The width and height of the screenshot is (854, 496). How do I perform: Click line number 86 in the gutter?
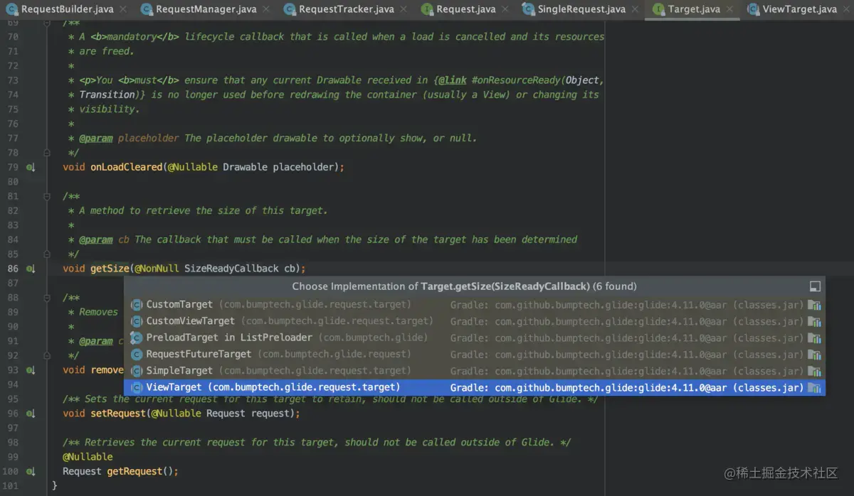[13, 269]
